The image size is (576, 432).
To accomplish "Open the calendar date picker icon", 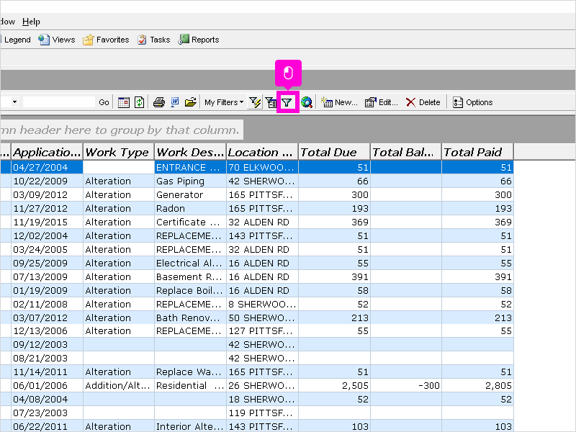I will coord(124,102).
